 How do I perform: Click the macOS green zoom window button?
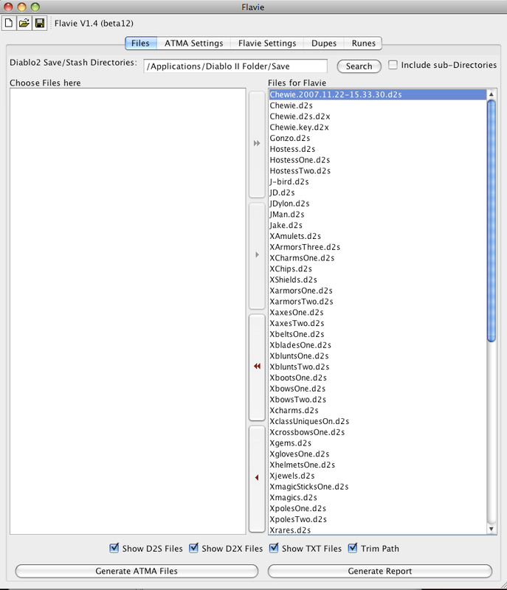(35, 7)
